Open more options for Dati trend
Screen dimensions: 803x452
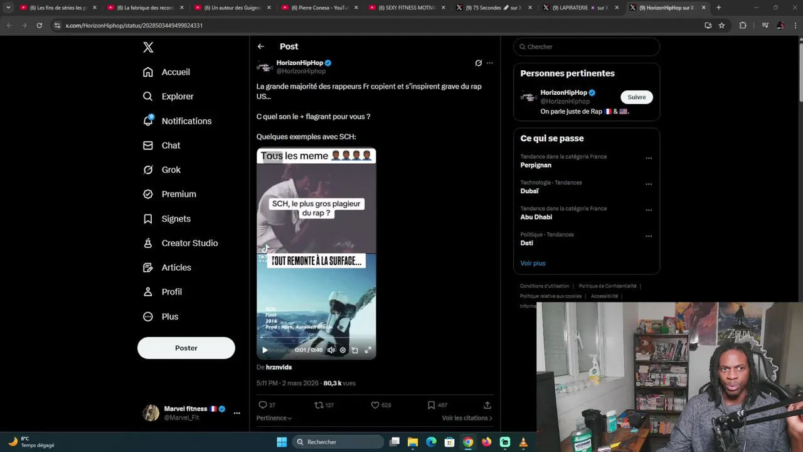coord(649,237)
